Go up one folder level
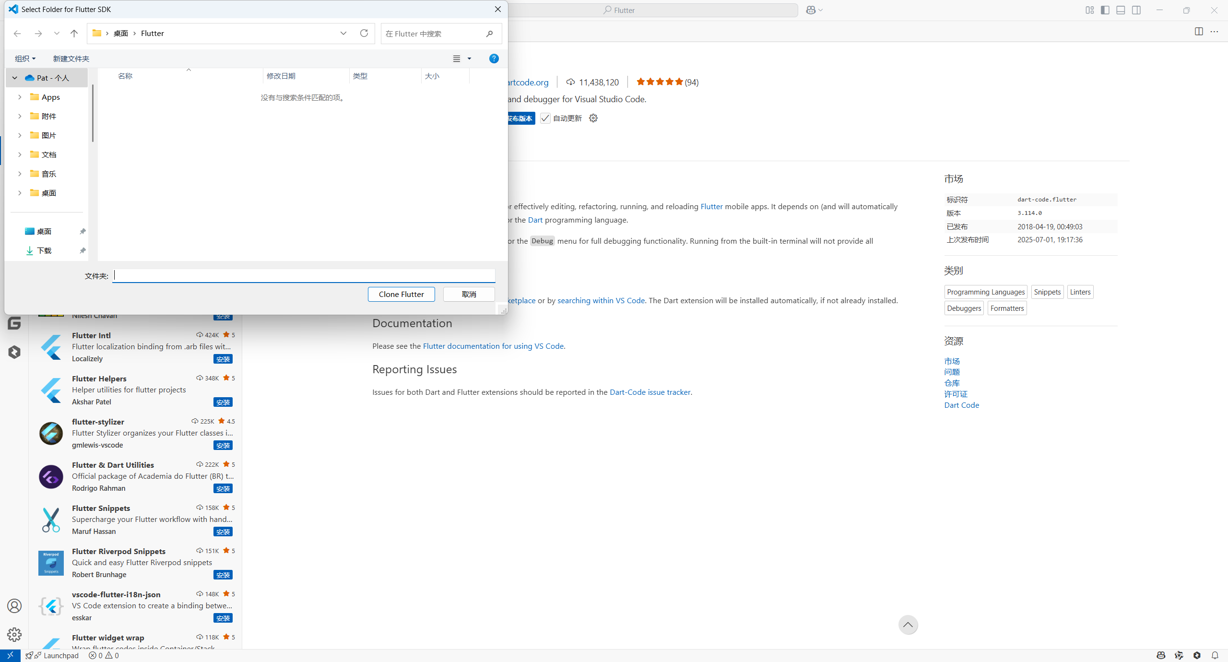Screen dimensions: 1228x662 point(74,34)
